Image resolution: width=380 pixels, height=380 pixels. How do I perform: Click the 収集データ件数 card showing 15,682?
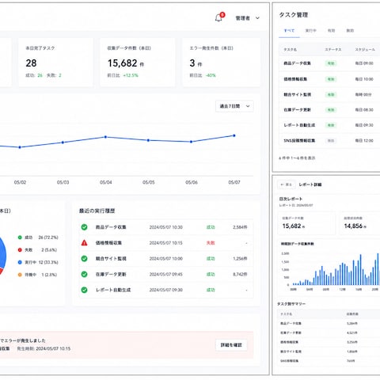point(138,63)
